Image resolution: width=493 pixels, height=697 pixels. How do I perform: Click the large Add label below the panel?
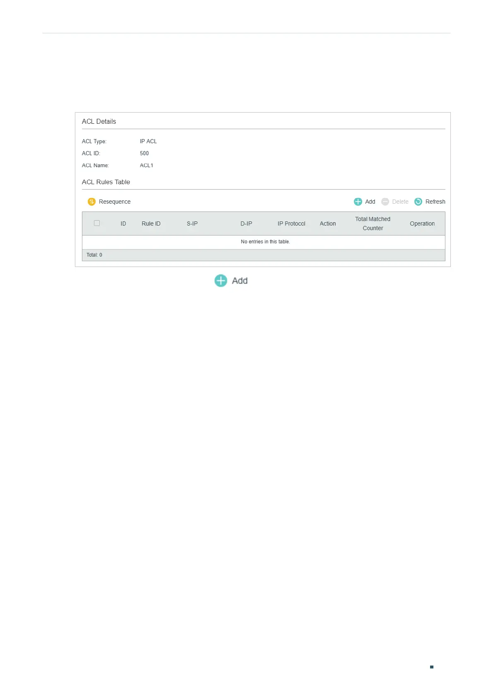click(240, 281)
